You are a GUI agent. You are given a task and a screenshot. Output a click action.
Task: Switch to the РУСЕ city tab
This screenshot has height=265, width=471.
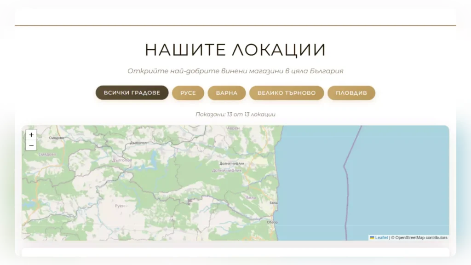188,92
